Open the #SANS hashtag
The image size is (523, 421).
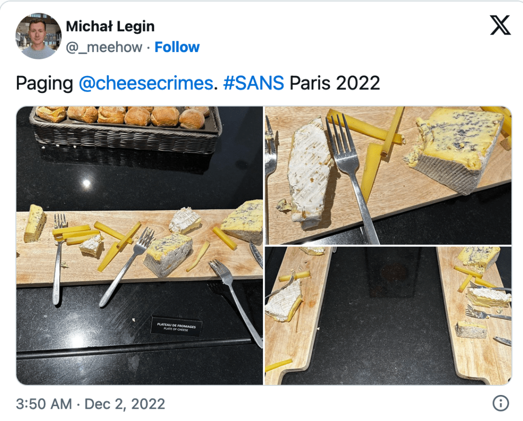click(x=253, y=83)
